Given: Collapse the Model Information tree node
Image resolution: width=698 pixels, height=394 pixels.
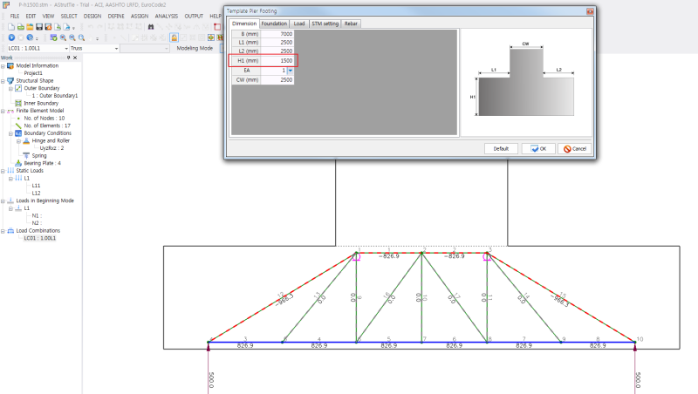Looking at the screenshot, I should click(x=3, y=66).
